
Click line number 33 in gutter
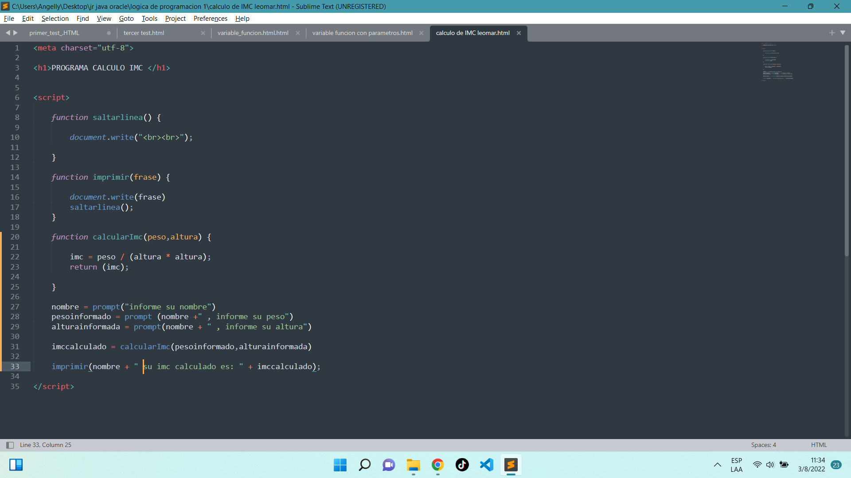point(15,366)
